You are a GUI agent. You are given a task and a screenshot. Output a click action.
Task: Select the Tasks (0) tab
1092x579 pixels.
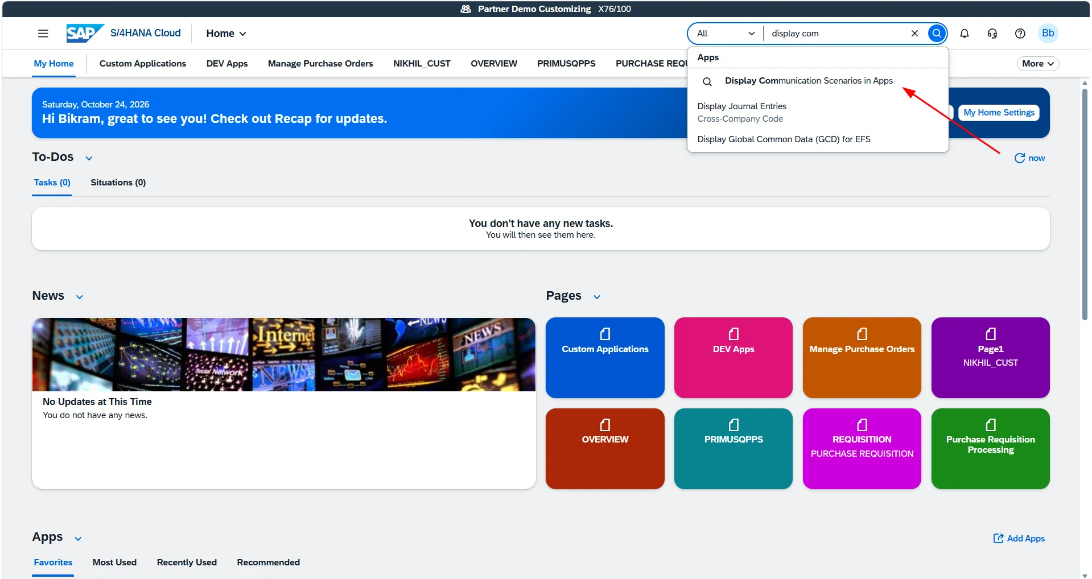52,183
